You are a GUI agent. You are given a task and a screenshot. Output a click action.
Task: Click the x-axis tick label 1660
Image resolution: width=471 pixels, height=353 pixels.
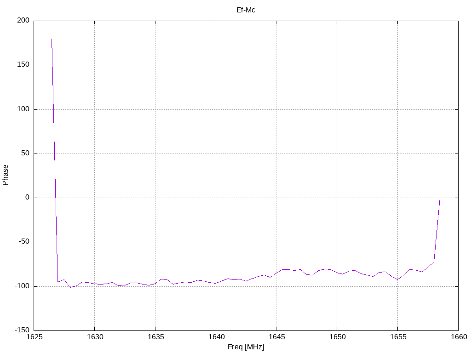coord(459,337)
